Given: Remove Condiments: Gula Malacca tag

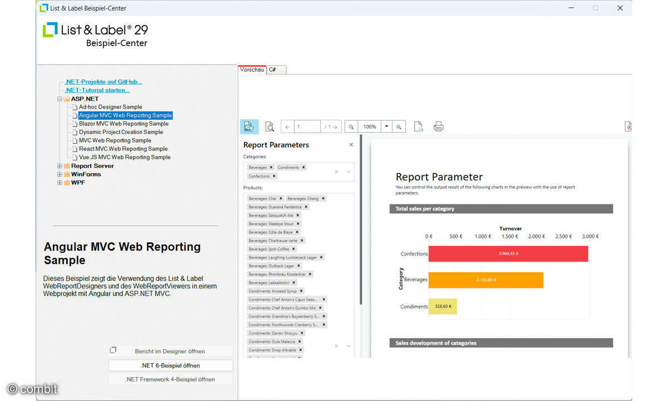Looking at the screenshot, I should click(x=299, y=341).
